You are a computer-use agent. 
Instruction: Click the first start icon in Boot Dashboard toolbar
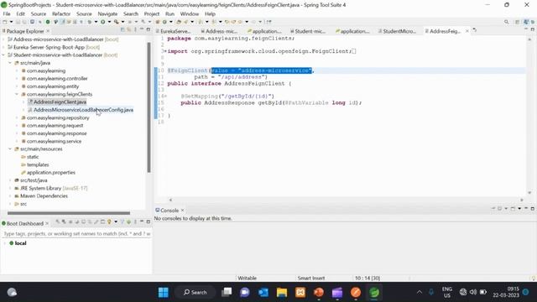click(x=58, y=222)
